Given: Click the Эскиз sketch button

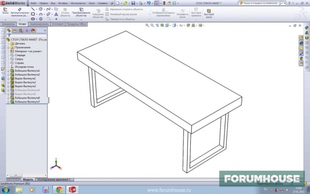Looking at the screenshot, I should click(x=5, y=11).
